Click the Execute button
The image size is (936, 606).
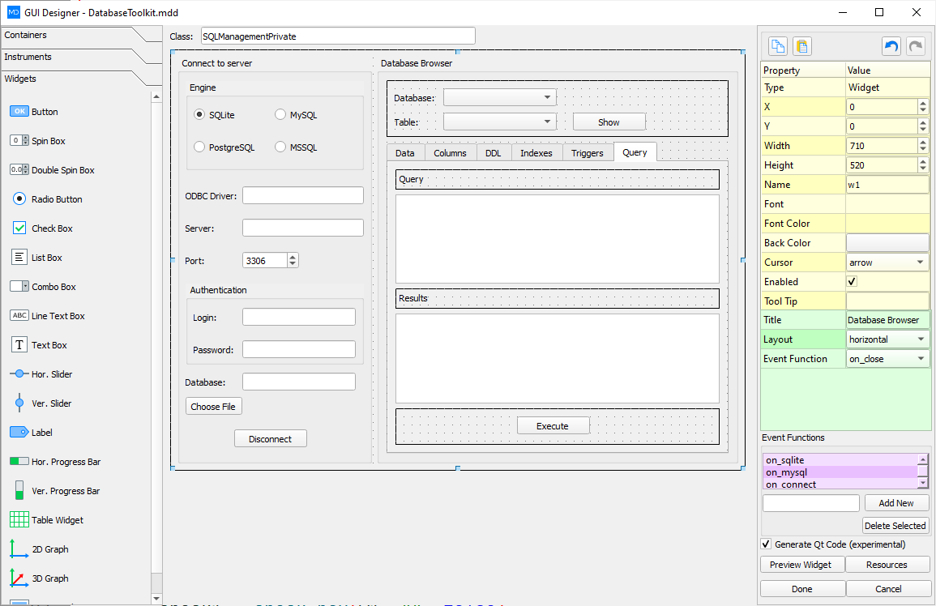[553, 426]
